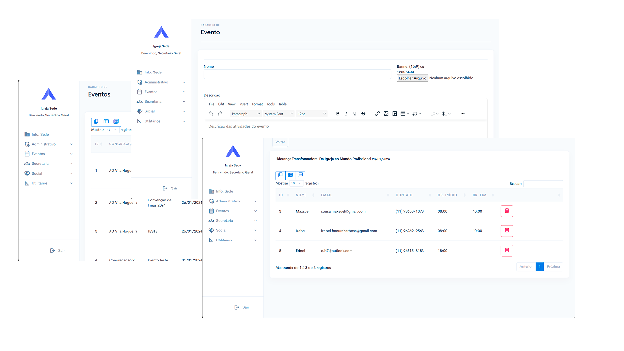Click the editor's more options ellipsis
The height and width of the screenshot is (351, 624).
tap(462, 114)
